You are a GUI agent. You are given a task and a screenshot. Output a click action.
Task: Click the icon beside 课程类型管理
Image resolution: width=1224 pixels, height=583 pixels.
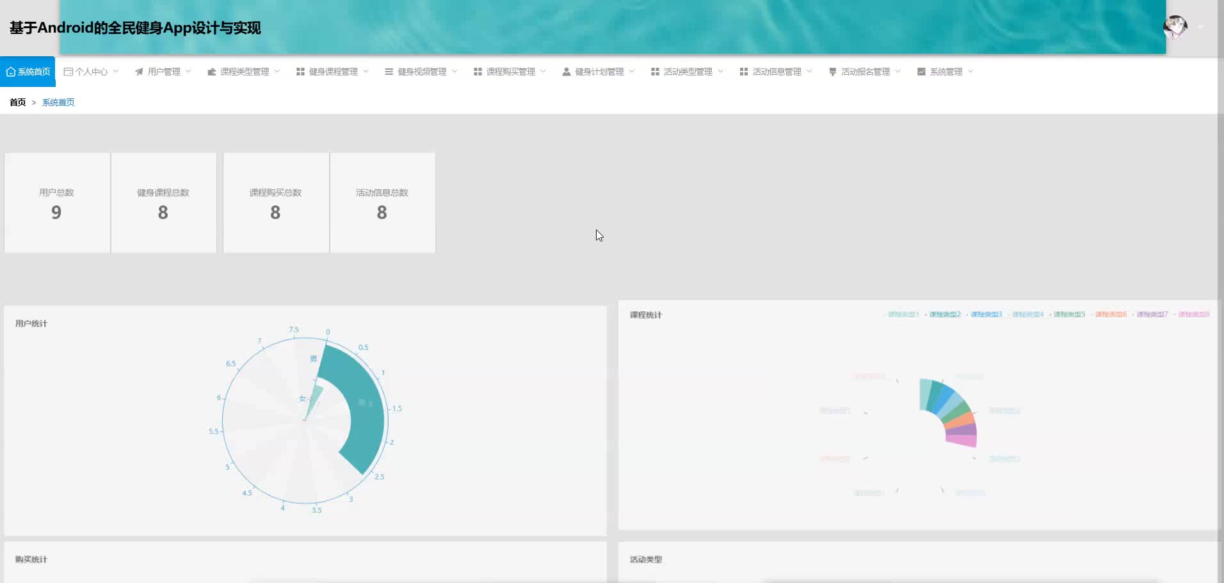(x=212, y=72)
